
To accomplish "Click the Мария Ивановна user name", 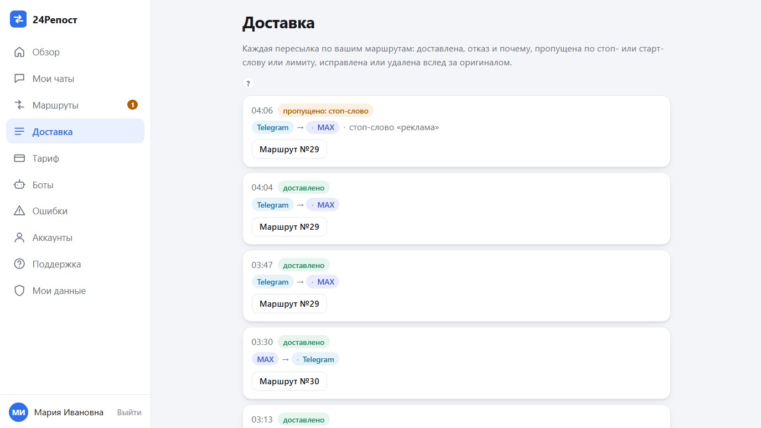I will tap(69, 412).
